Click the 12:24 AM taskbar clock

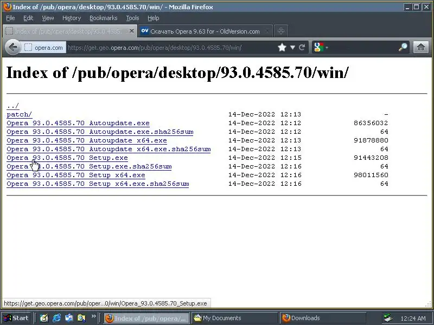click(413, 318)
